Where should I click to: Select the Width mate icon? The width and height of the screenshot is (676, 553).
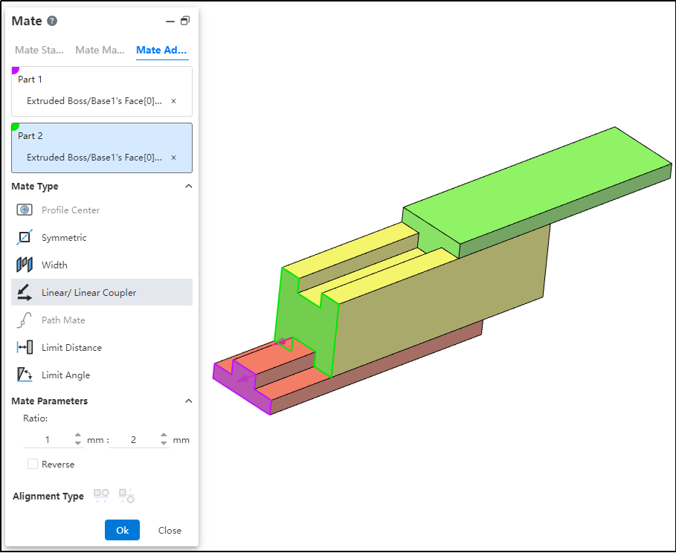[x=25, y=265]
